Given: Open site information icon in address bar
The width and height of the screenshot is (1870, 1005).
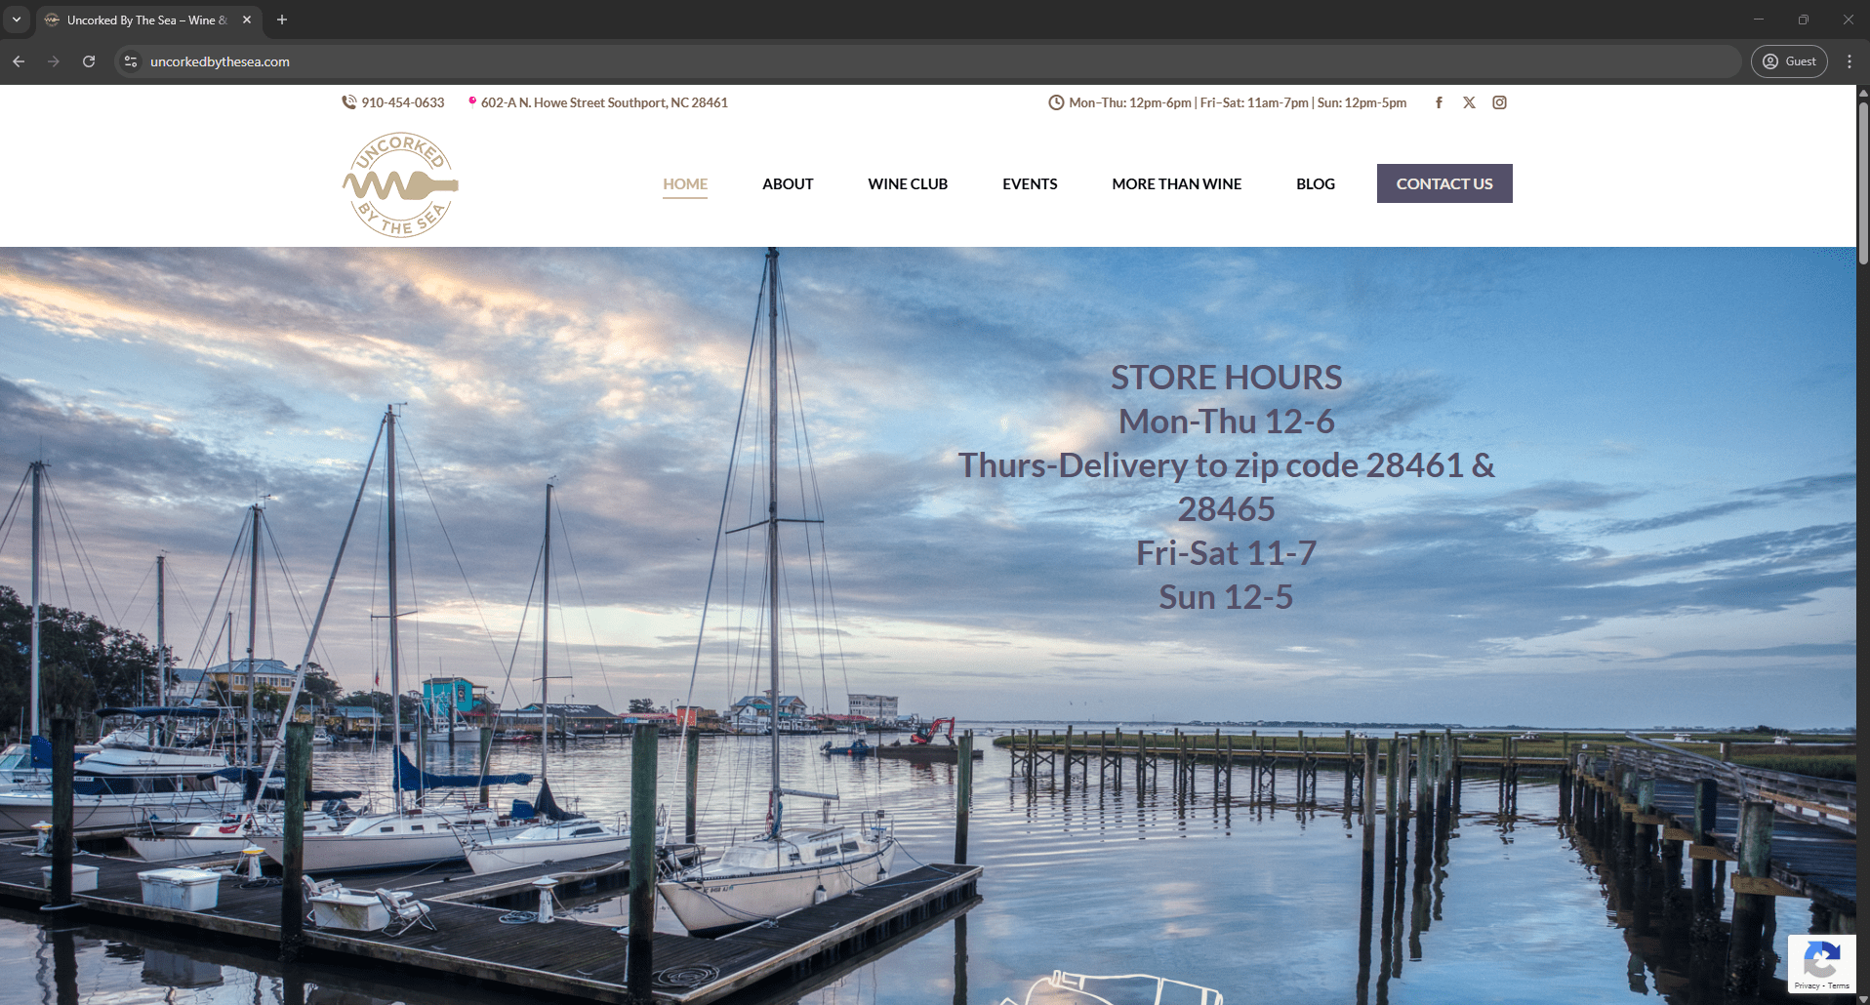Looking at the screenshot, I should pyautogui.click(x=131, y=61).
